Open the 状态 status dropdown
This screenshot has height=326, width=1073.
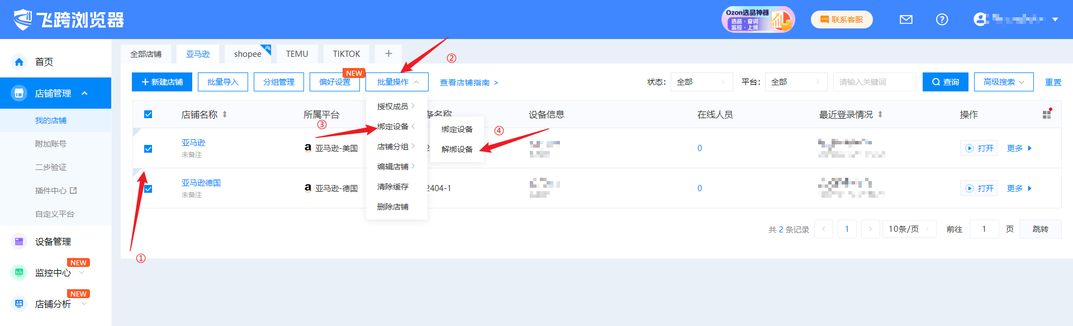tap(701, 82)
